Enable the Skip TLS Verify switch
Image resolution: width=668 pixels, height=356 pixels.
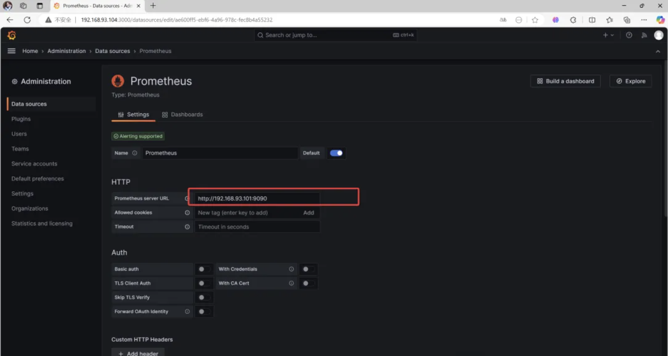click(x=203, y=297)
